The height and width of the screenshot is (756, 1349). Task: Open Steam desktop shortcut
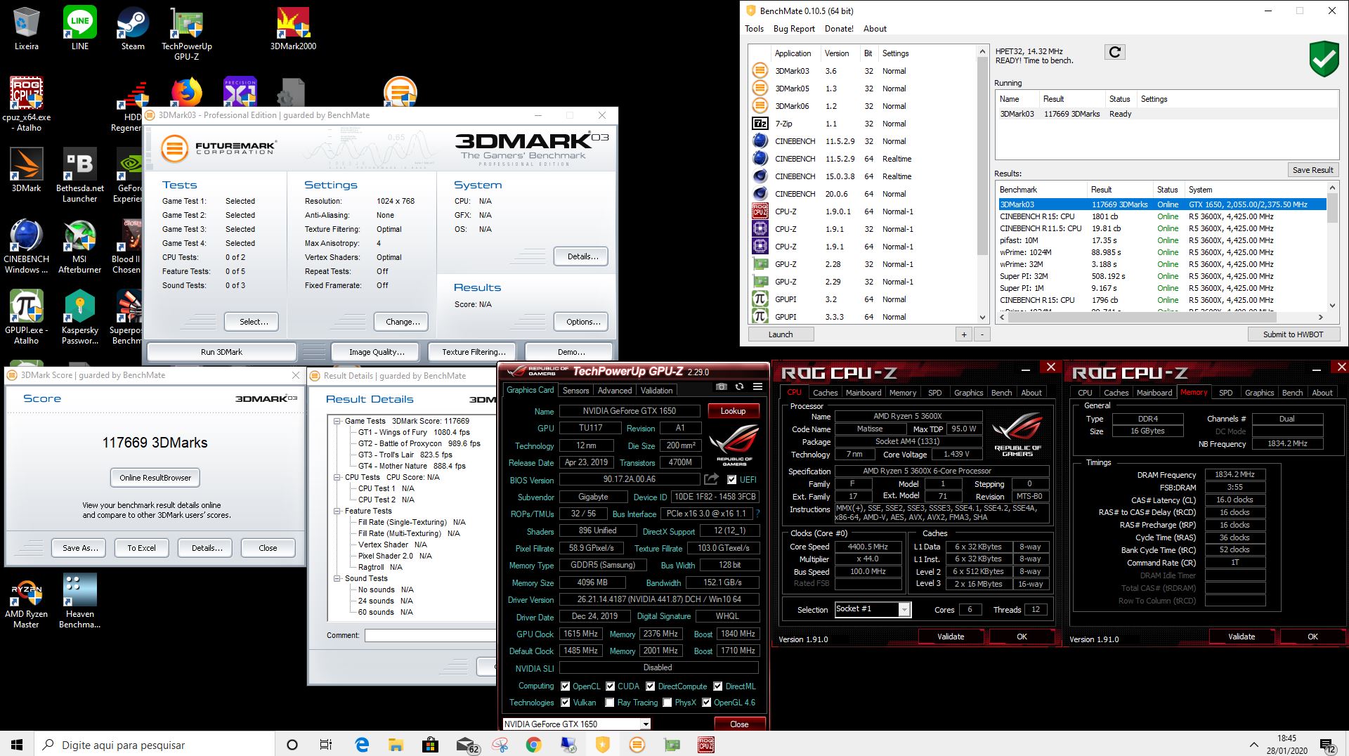133,29
